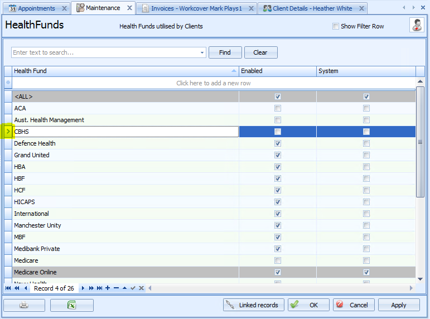This screenshot has height=319, width=430.
Task: Switch to the Appointments tab
Action: point(36,8)
